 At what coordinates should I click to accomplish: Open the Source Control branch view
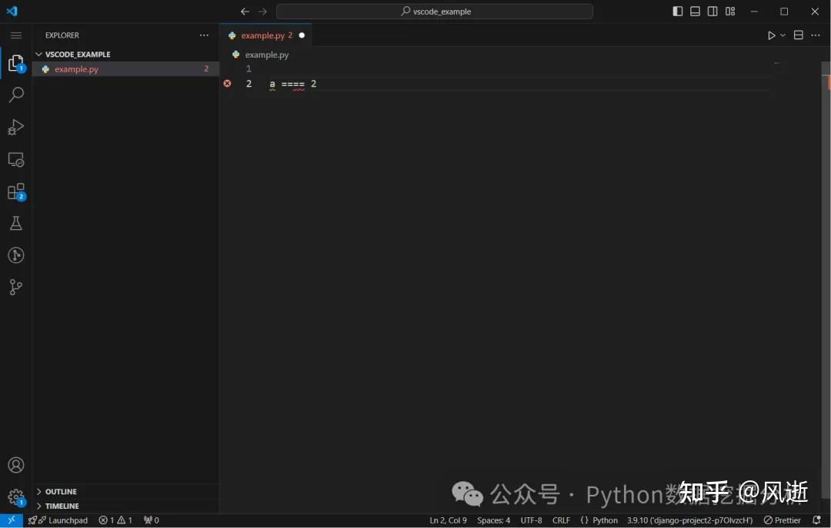[16, 287]
